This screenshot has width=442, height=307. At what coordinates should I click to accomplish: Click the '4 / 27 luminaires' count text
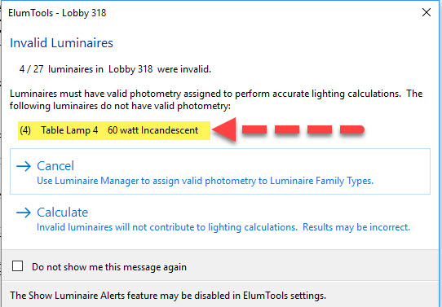[x=61, y=69]
